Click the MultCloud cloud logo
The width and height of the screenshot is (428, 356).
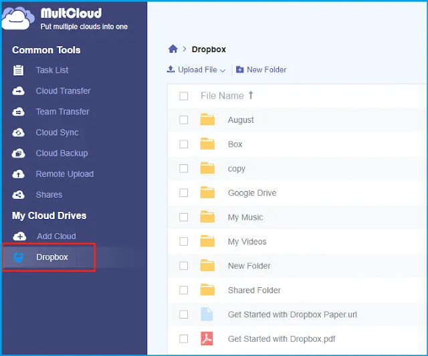[x=18, y=18]
